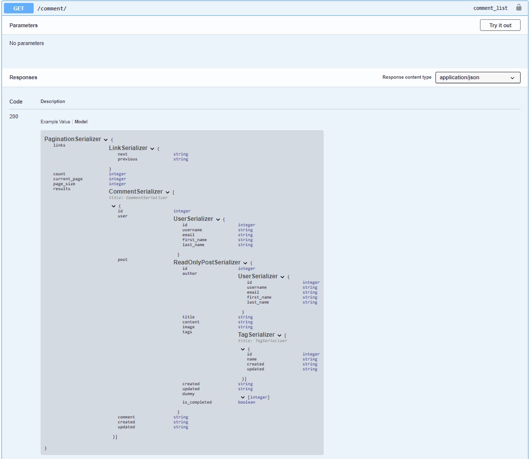The height and width of the screenshot is (459, 529).
Task: Collapse the dummy field's integer array
Action: 242,397
